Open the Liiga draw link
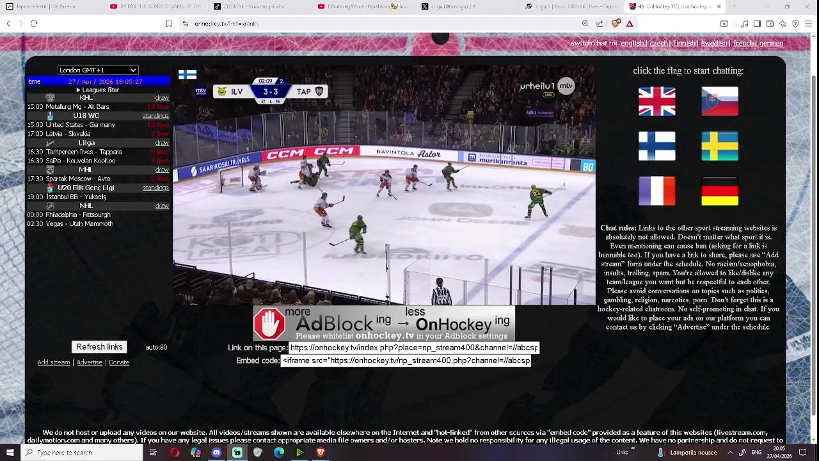 [162, 143]
